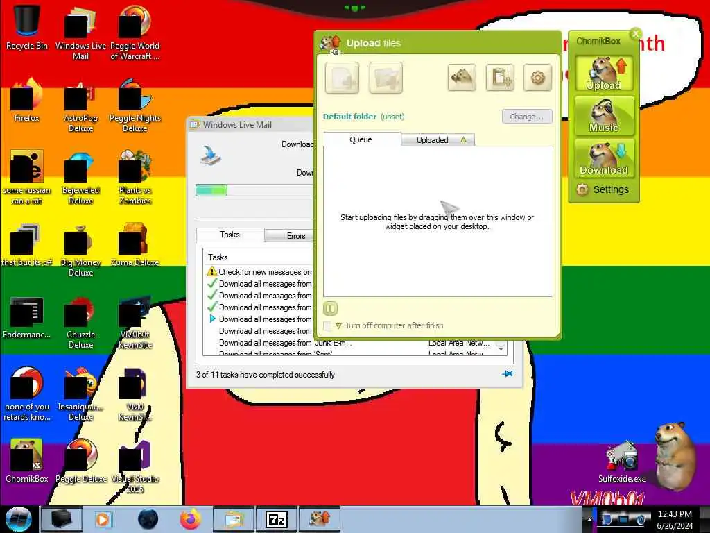Expand the triangle beside Turn off computer
710x533 pixels.
[338, 326]
